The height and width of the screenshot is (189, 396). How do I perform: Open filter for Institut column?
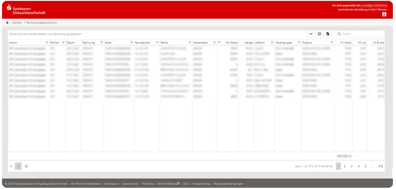pos(47,42)
